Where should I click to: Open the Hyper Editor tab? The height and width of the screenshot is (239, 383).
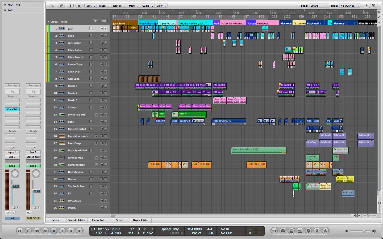(141, 220)
